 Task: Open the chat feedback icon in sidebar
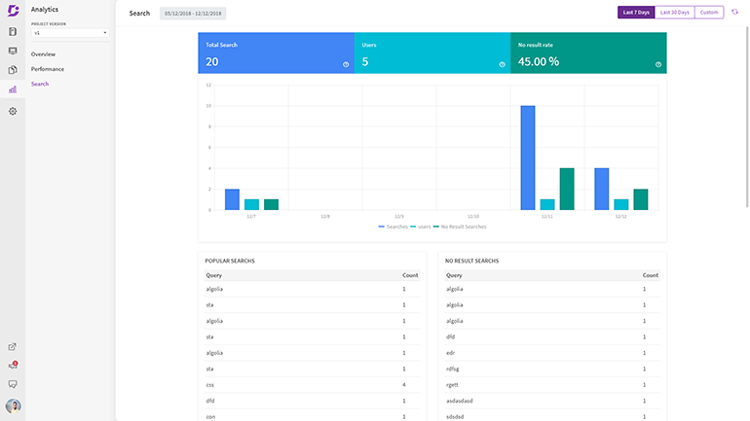point(13,384)
